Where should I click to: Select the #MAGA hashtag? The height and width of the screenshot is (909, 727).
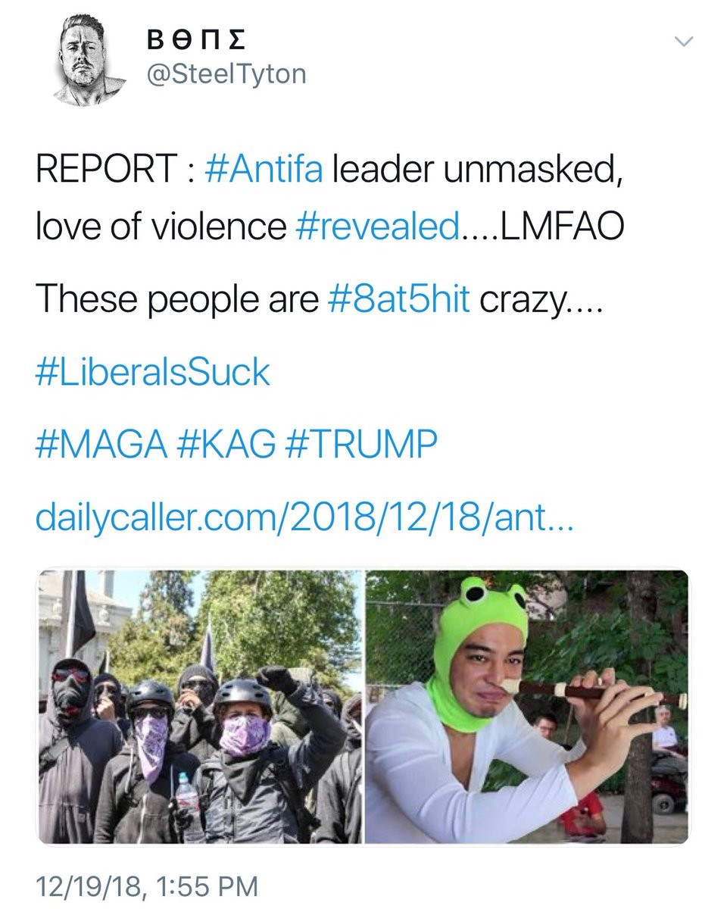[101, 445]
